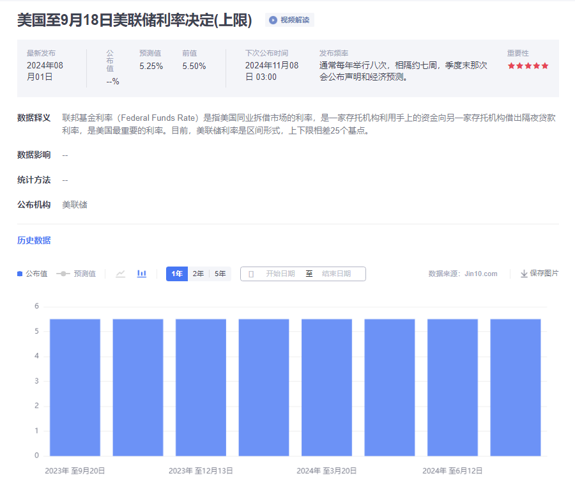Open the 开始日期 start date picker
The image size is (575, 496).
point(280,274)
